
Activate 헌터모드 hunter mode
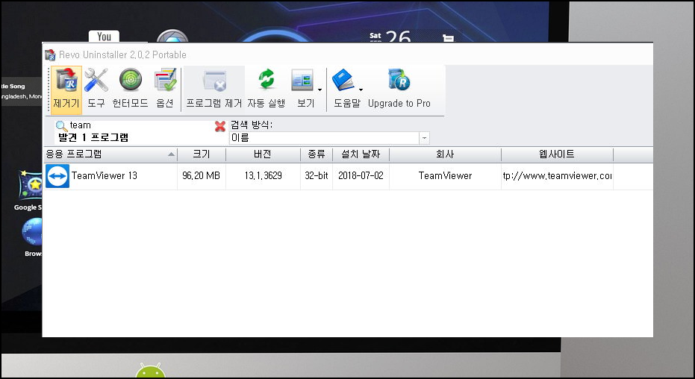[131, 90]
